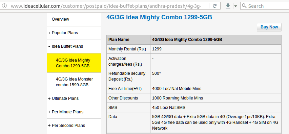Viewport: 289px width, 134px height.
Task: Select 4G/3G Idea Mighty Combo 1299-5GB sidebar item
Action: tap(74, 63)
